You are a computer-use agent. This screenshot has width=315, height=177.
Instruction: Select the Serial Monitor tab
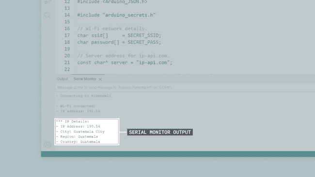pos(85,79)
